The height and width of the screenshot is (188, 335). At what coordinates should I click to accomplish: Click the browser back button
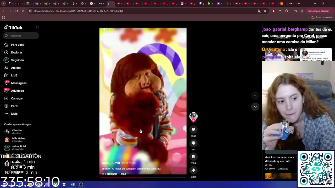(x=4, y=11)
